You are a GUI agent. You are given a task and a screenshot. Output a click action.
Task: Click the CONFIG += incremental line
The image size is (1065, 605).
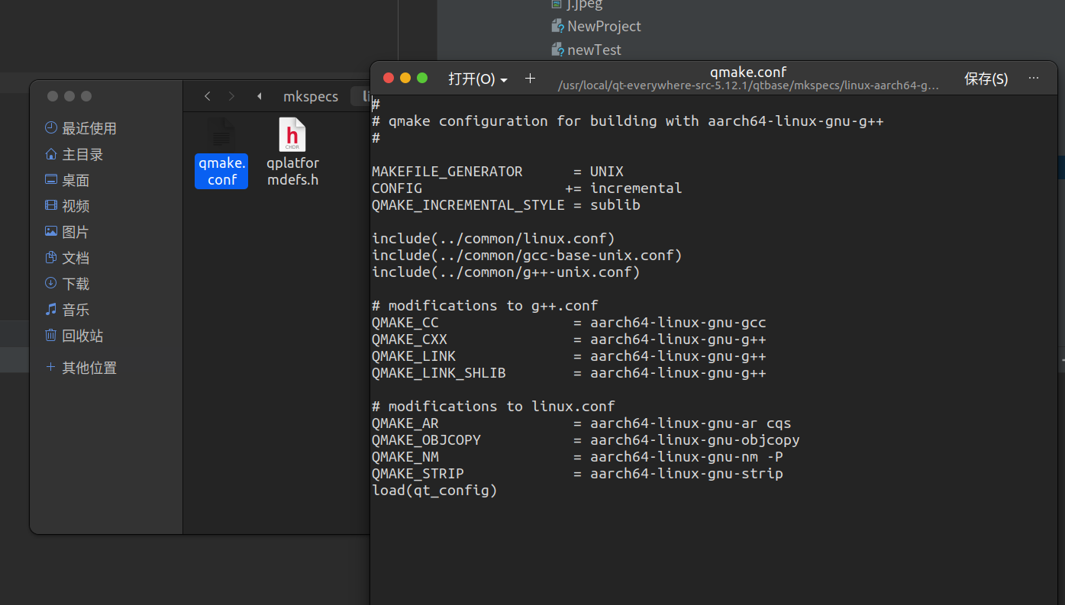point(527,188)
